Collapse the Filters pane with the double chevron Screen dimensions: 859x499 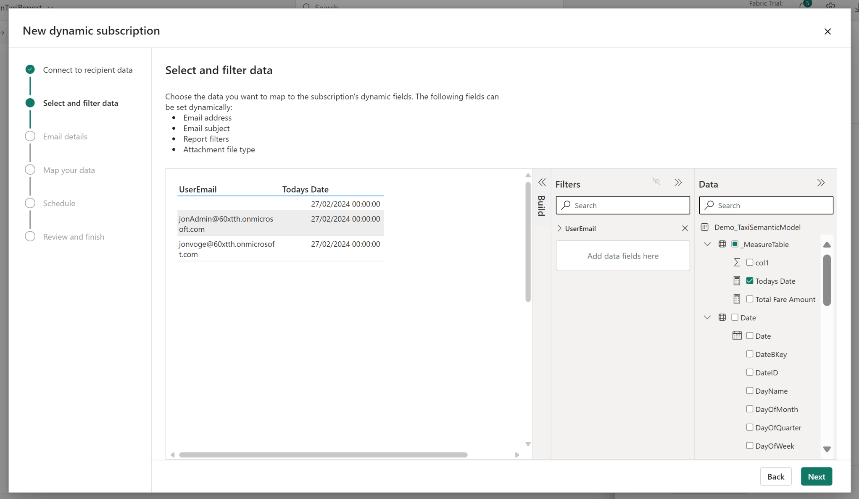tap(678, 182)
